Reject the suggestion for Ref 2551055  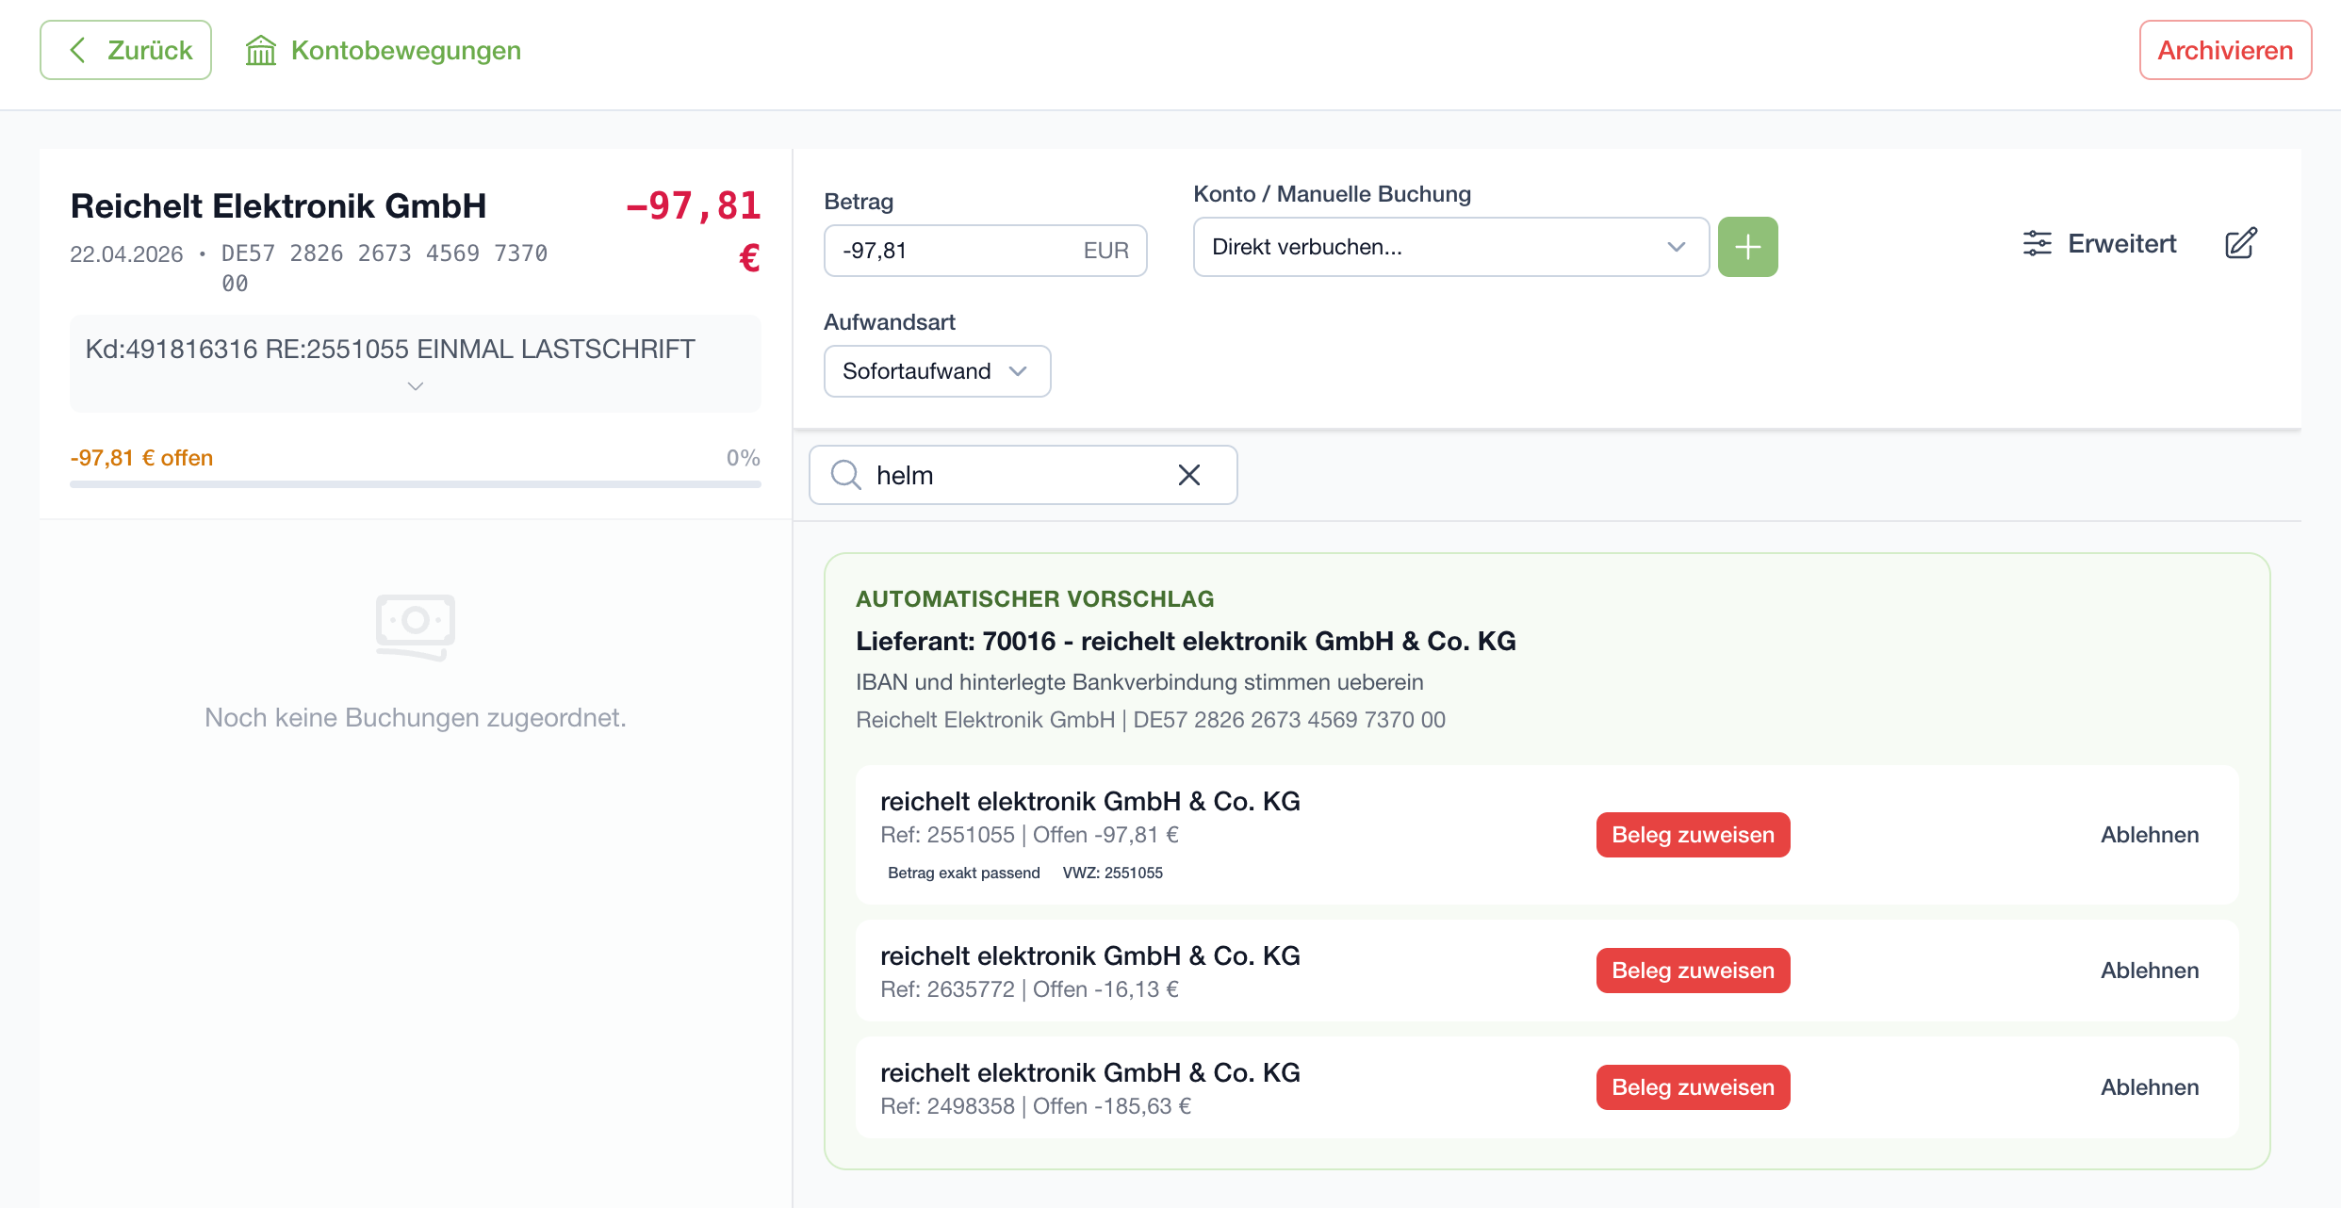2150,835
